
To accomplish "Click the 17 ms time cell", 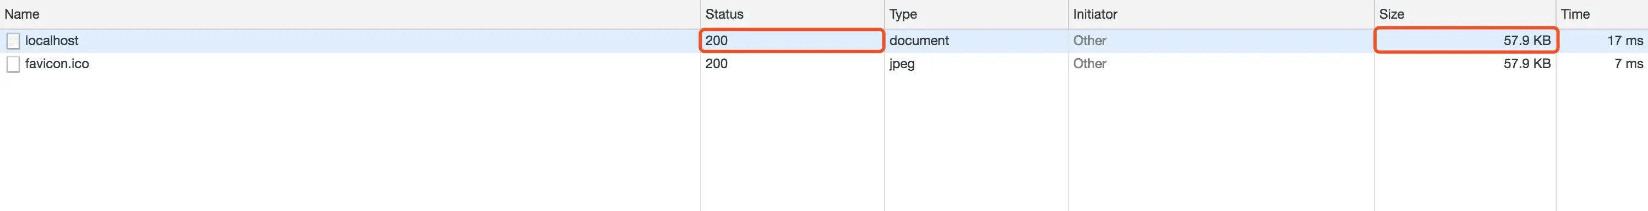I will pos(1625,40).
